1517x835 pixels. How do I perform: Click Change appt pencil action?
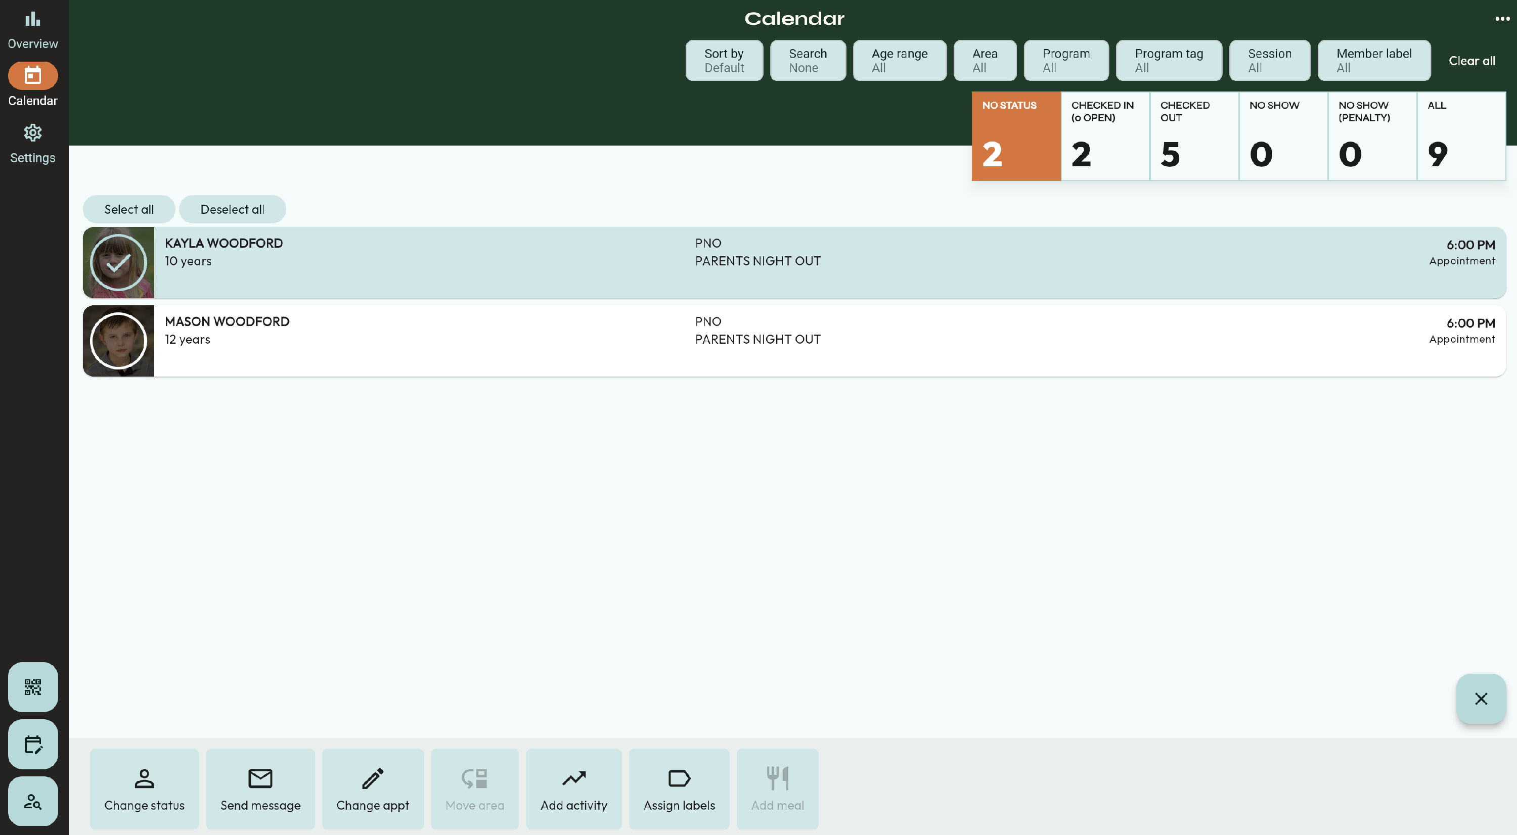[x=372, y=788]
